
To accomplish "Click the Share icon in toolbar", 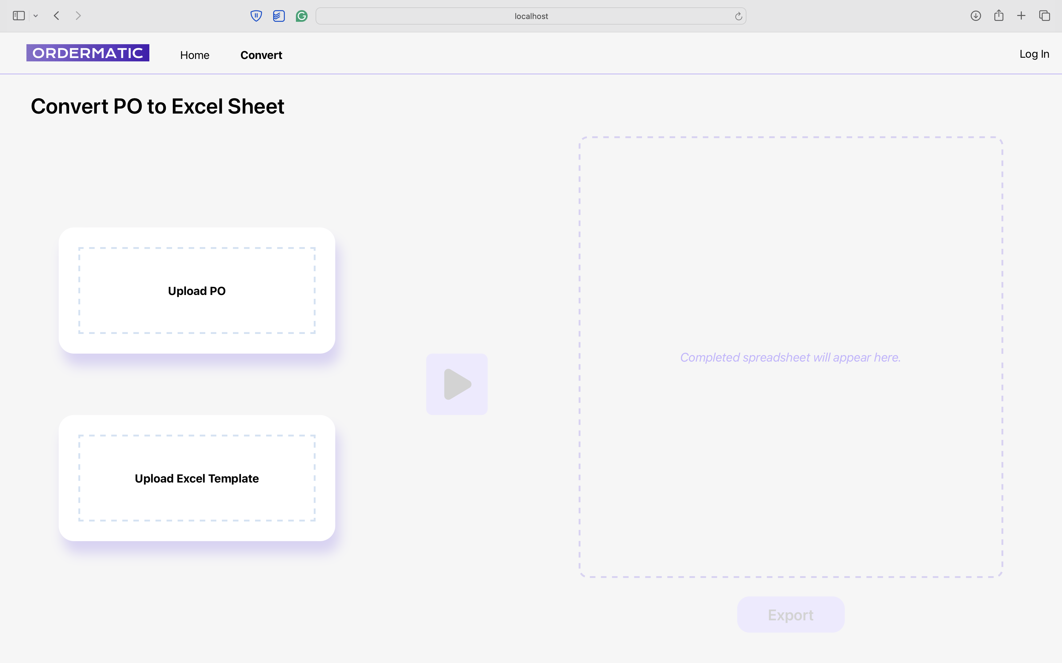I will (x=999, y=16).
